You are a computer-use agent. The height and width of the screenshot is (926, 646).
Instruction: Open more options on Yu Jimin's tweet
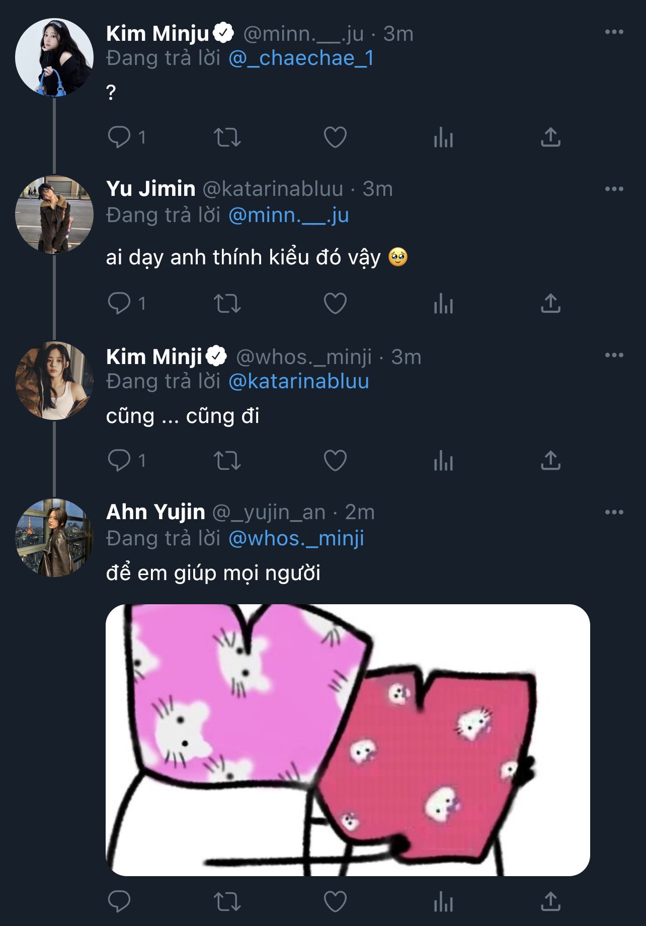614,189
